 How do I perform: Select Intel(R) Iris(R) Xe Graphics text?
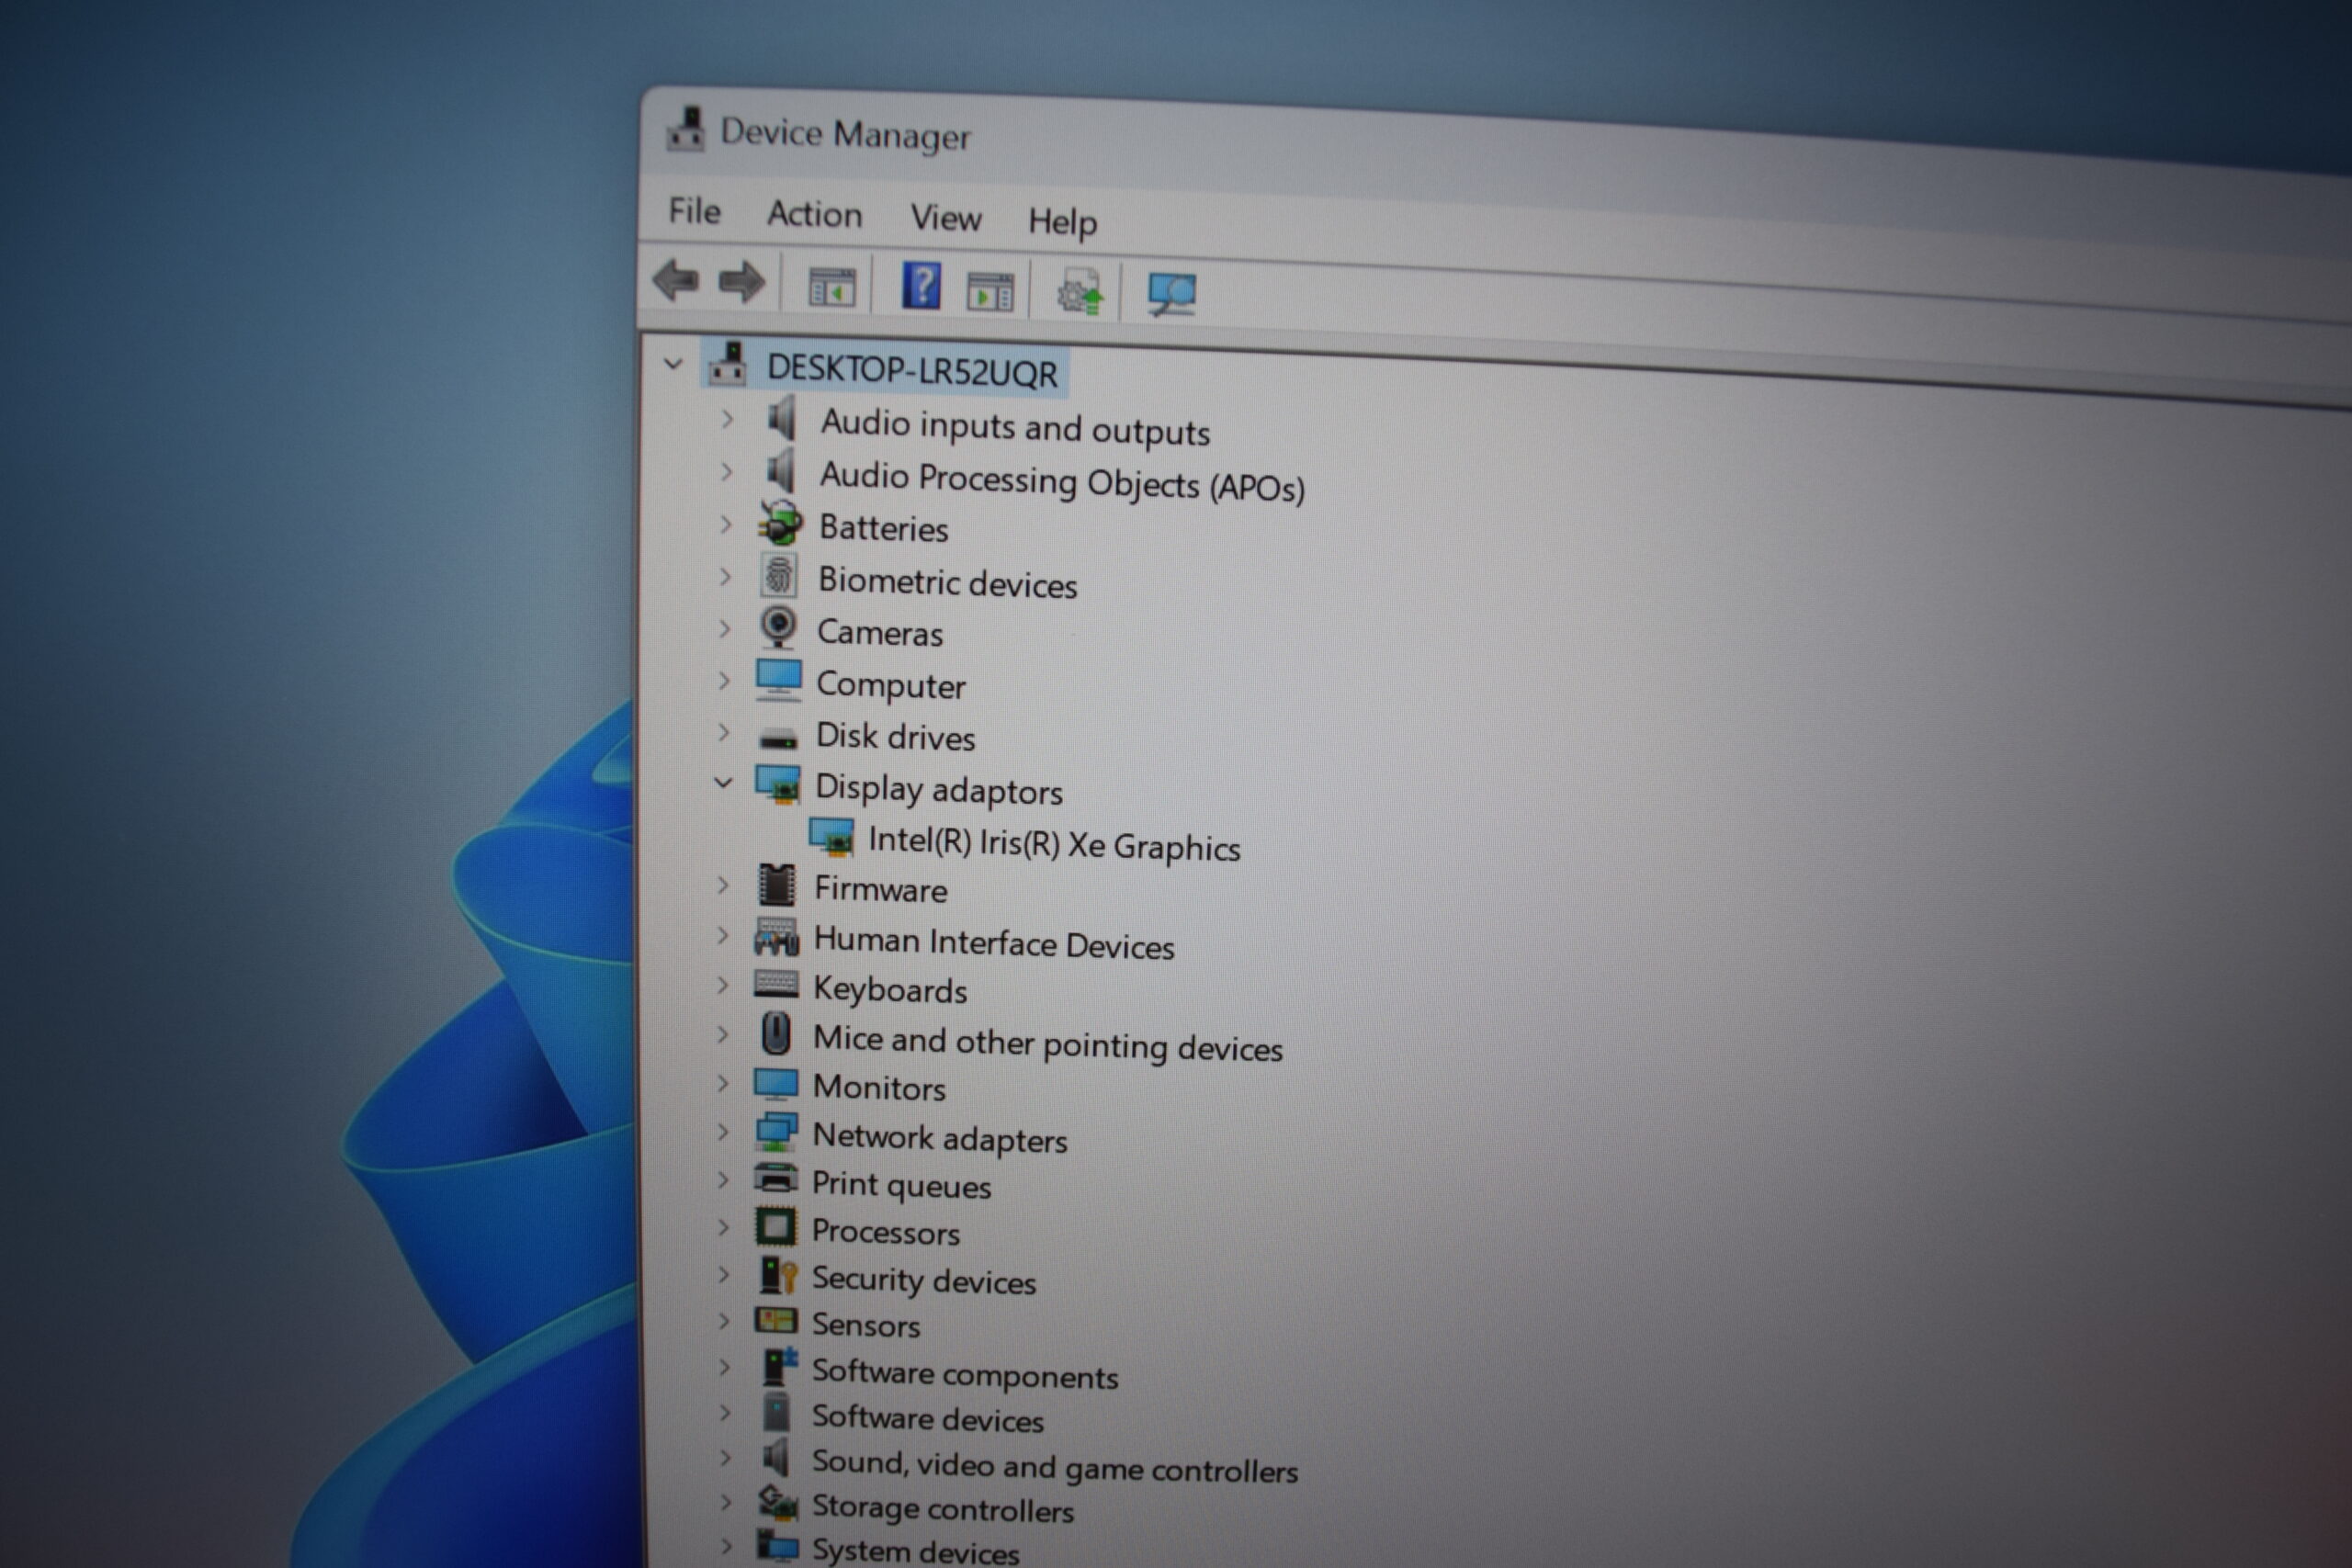coord(1054,844)
